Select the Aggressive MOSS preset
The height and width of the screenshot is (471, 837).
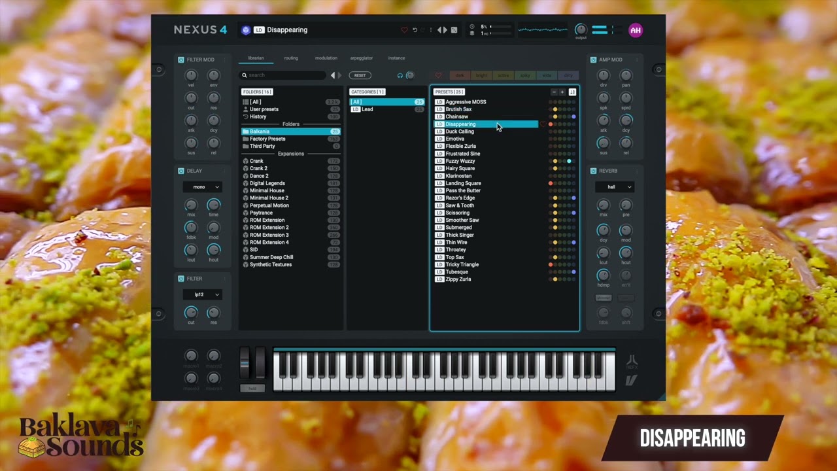(x=486, y=102)
